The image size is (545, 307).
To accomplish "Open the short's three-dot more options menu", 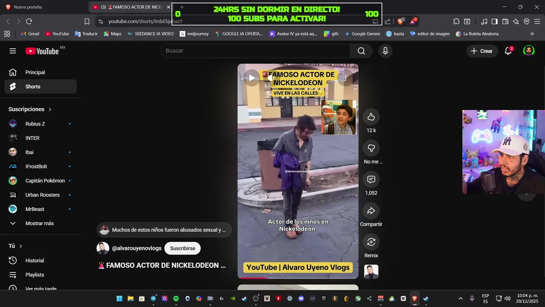I will [346, 78].
